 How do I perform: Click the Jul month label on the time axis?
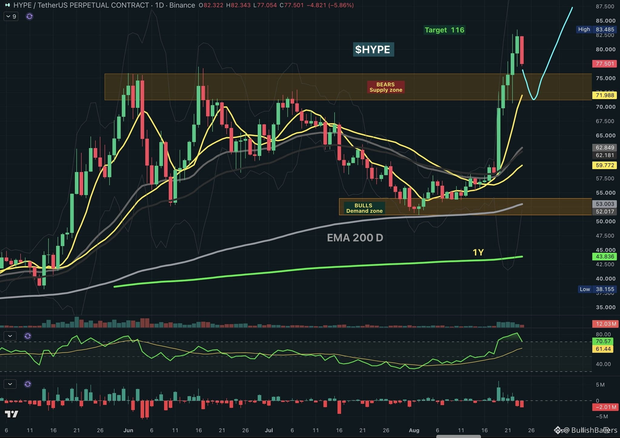pos(269,430)
